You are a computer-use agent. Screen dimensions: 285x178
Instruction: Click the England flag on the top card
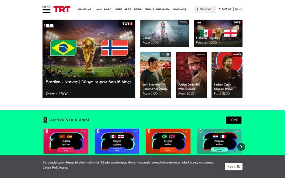[230, 33]
